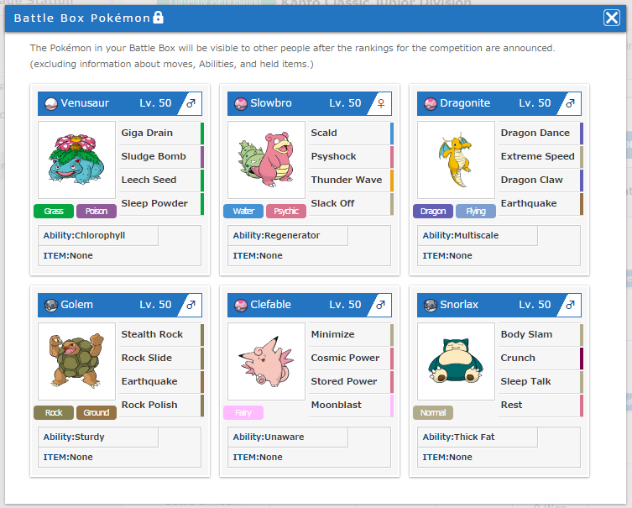Click the Venusaur sprite image

(x=76, y=160)
